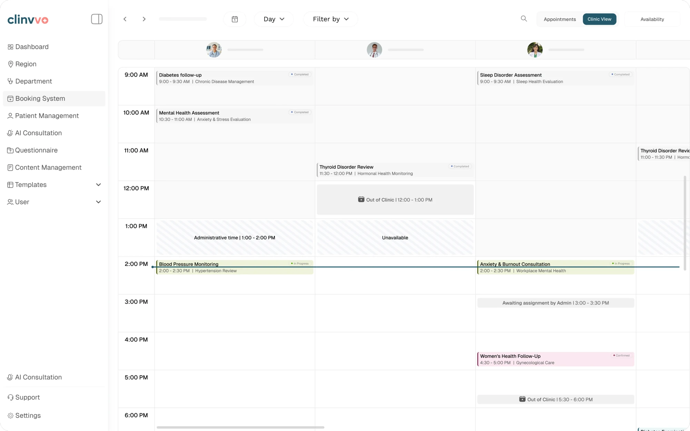The image size is (690, 431).
Task: Select the Clinic View tab
Action: [x=599, y=19]
